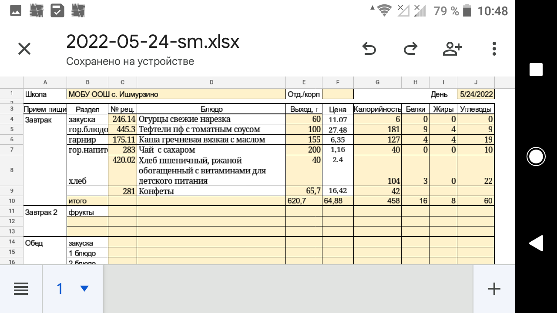Tap the undo arrow icon
The width and height of the screenshot is (557, 313).
pos(369,49)
